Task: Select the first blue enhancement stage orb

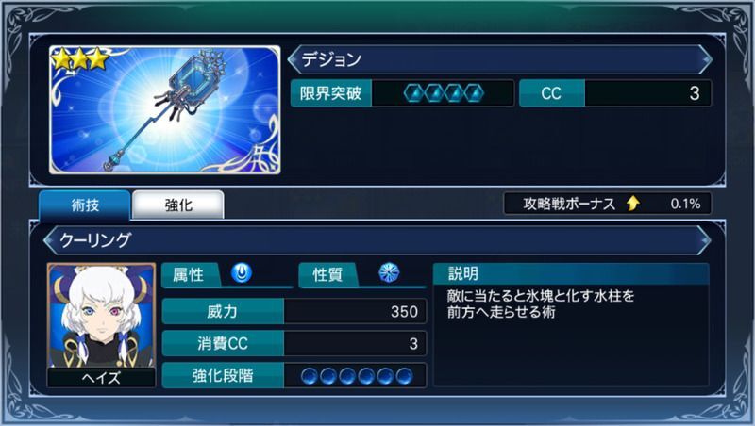Action: pyautogui.click(x=310, y=376)
